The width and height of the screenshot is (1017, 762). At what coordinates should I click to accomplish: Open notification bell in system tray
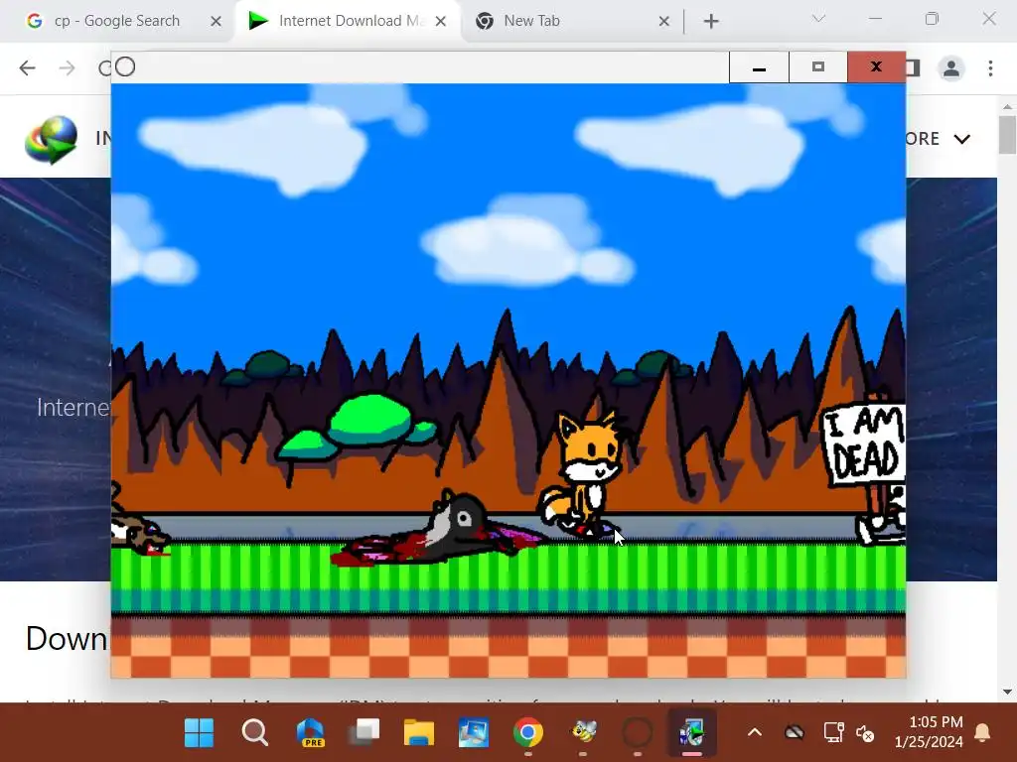(x=982, y=733)
